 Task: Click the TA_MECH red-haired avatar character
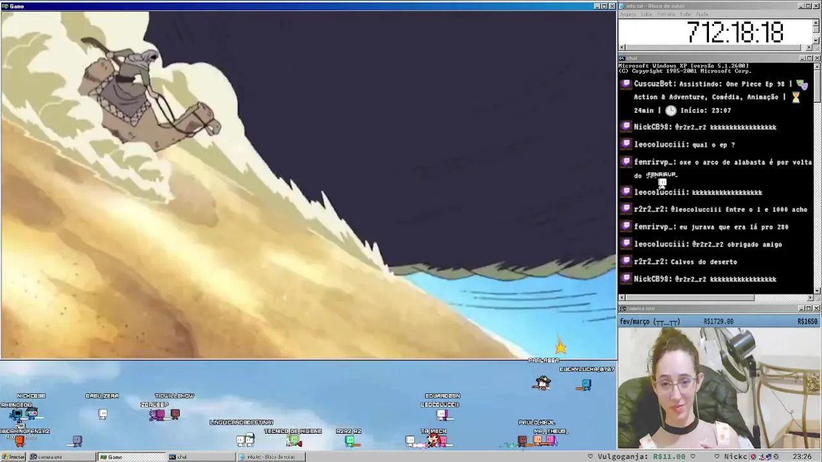(434, 440)
